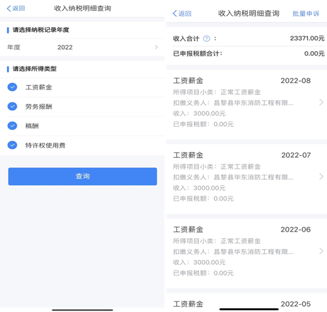
Task: Tap the help icon beside 收入合计
Action: 206,39
